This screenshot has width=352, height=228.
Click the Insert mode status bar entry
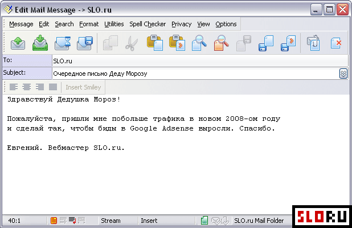click(149, 221)
